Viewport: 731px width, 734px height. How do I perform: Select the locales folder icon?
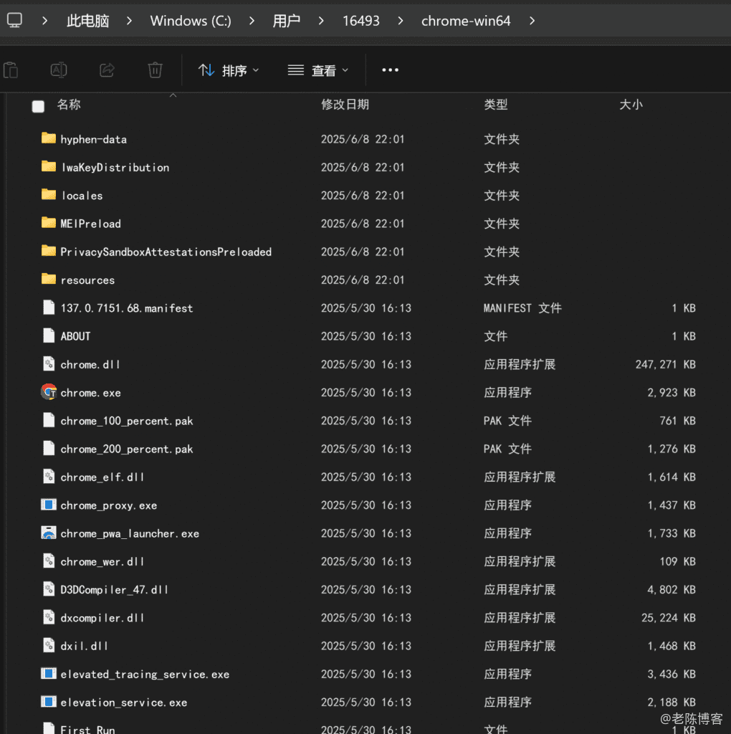(49, 194)
